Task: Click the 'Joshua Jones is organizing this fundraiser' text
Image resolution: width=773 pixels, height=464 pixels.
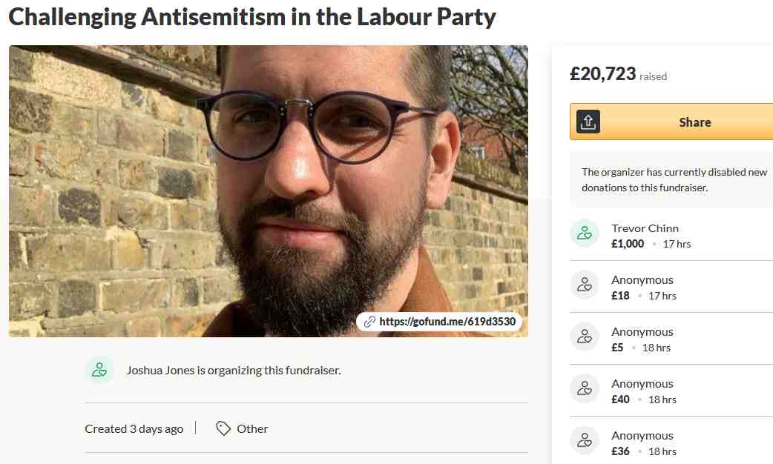Action: [234, 370]
